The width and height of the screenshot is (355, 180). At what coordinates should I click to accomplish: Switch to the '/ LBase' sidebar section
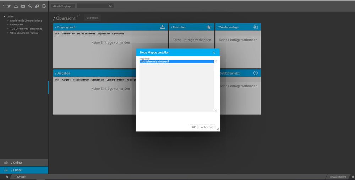click(24, 170)
